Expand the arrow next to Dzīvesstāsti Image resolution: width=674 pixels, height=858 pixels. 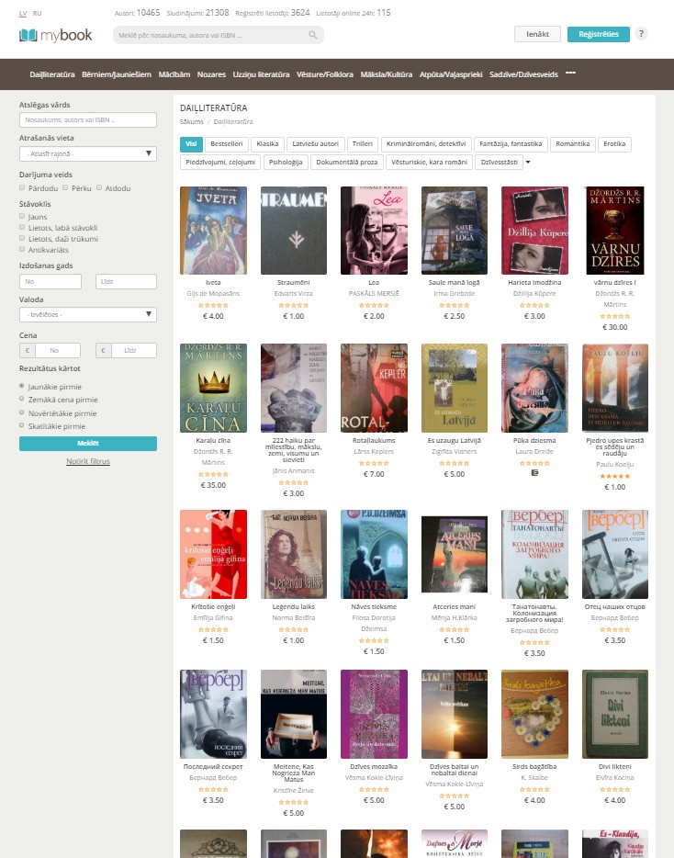[x=528, y=163]
